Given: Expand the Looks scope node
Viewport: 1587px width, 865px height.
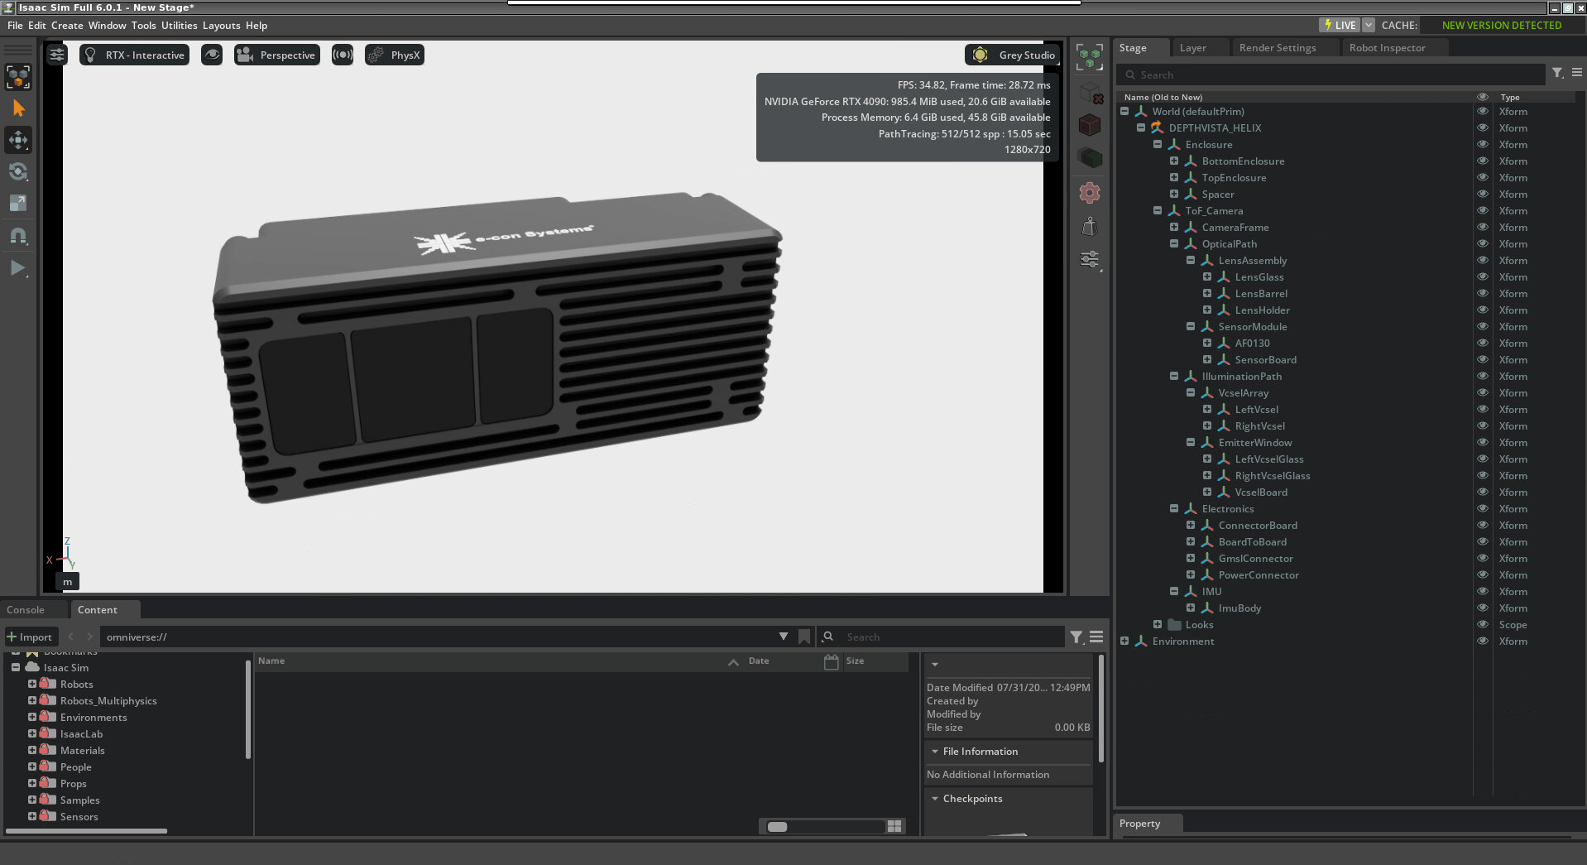Looking at the screenshot, I should (1158, 624).
